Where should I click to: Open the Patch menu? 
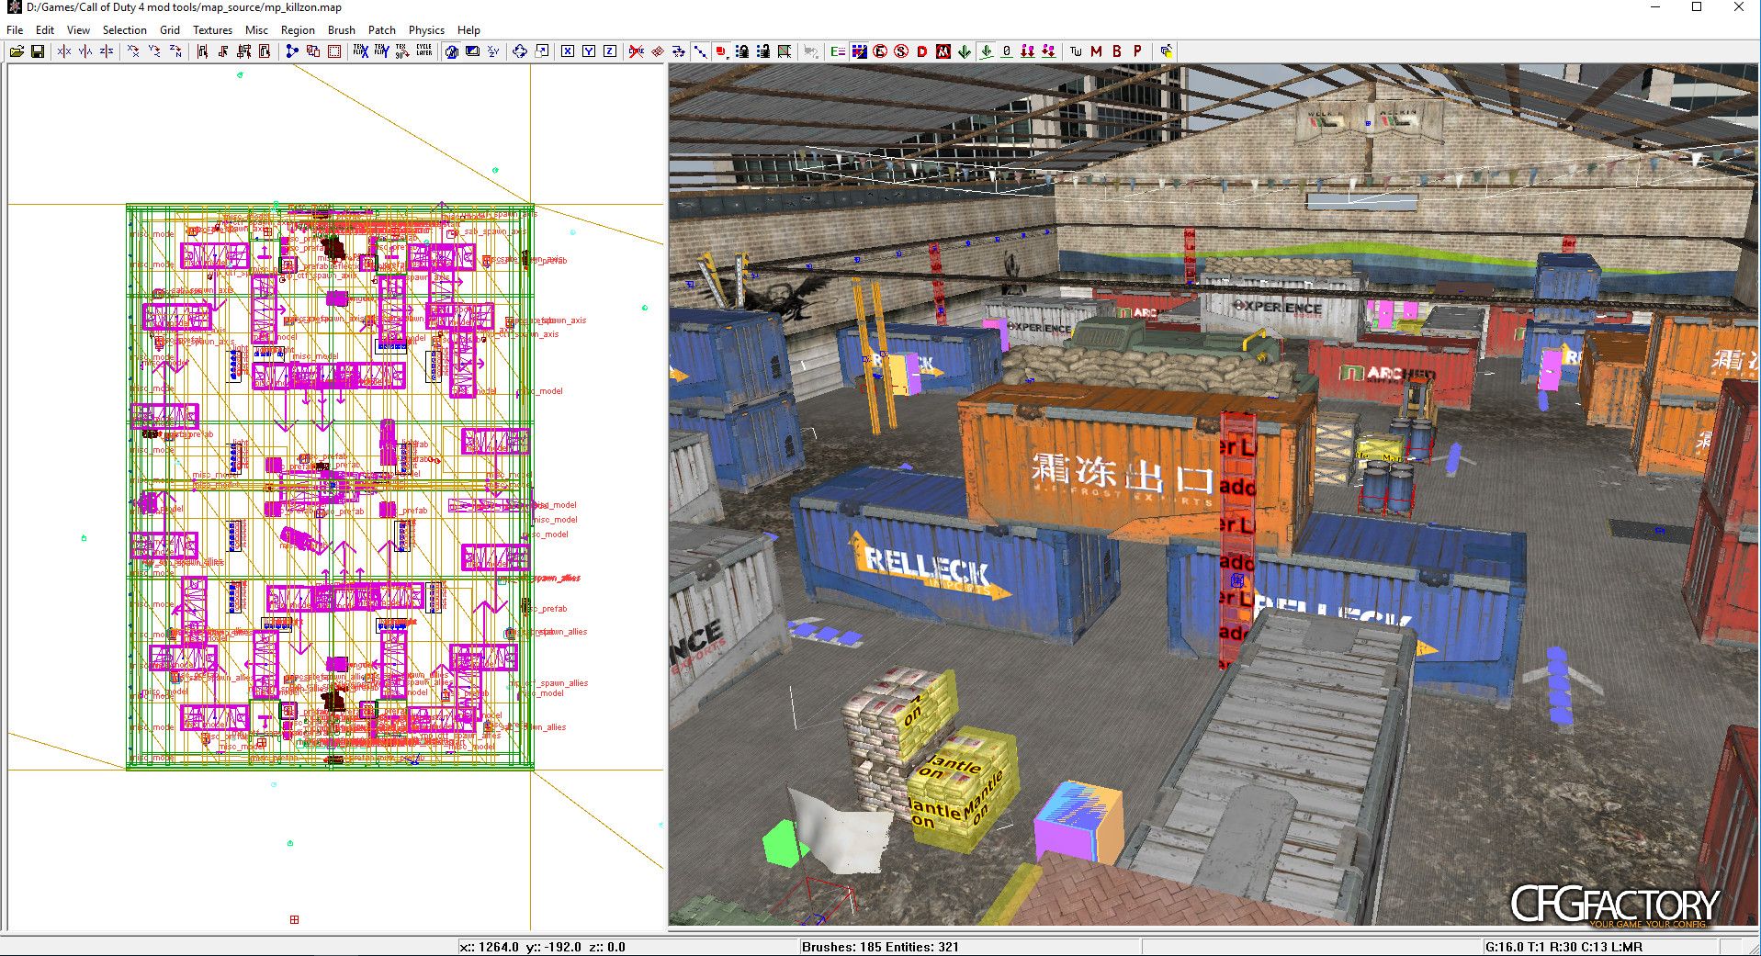[x=382, y=29]
